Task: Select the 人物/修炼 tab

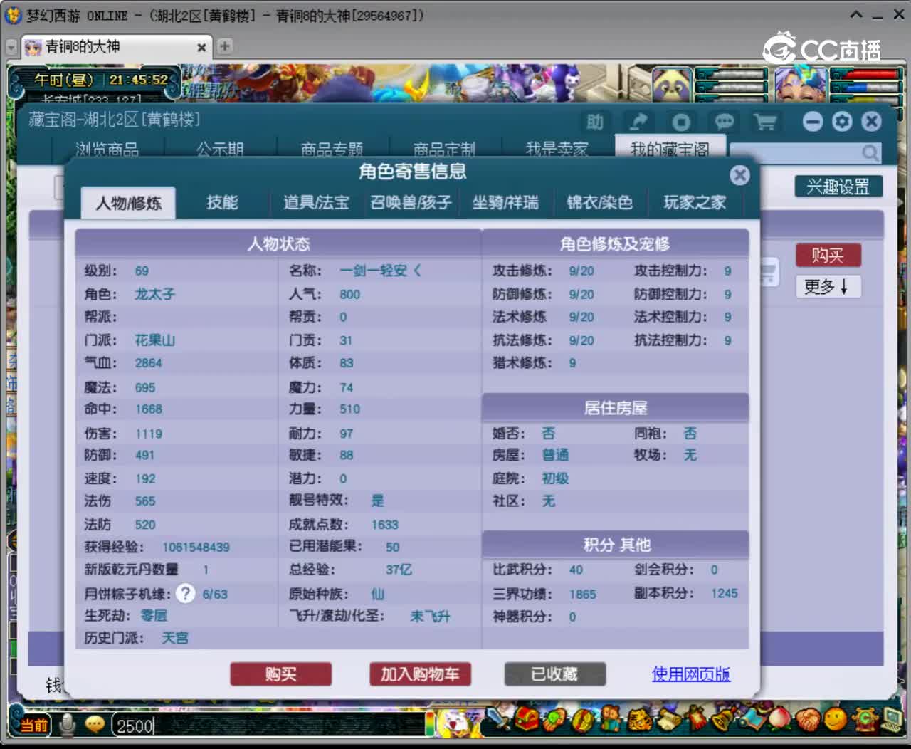Action: pyautogui.click(x=128, y=203)
